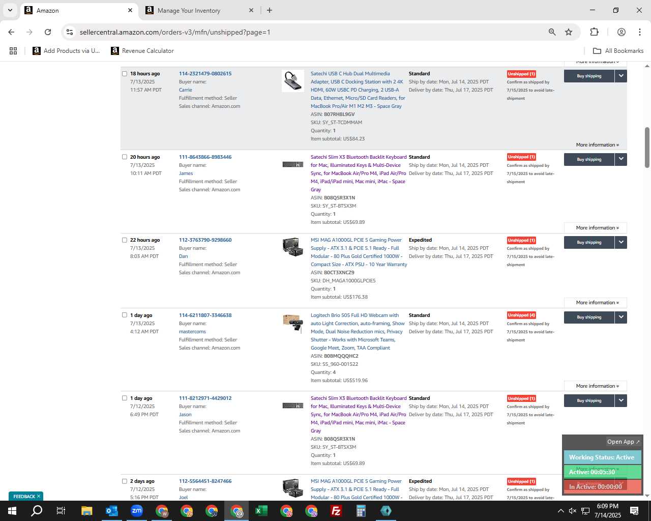The width and height of the screenshot is (651, 521).
Task: Bookmark this page with star icon
Action: point(569,32)
